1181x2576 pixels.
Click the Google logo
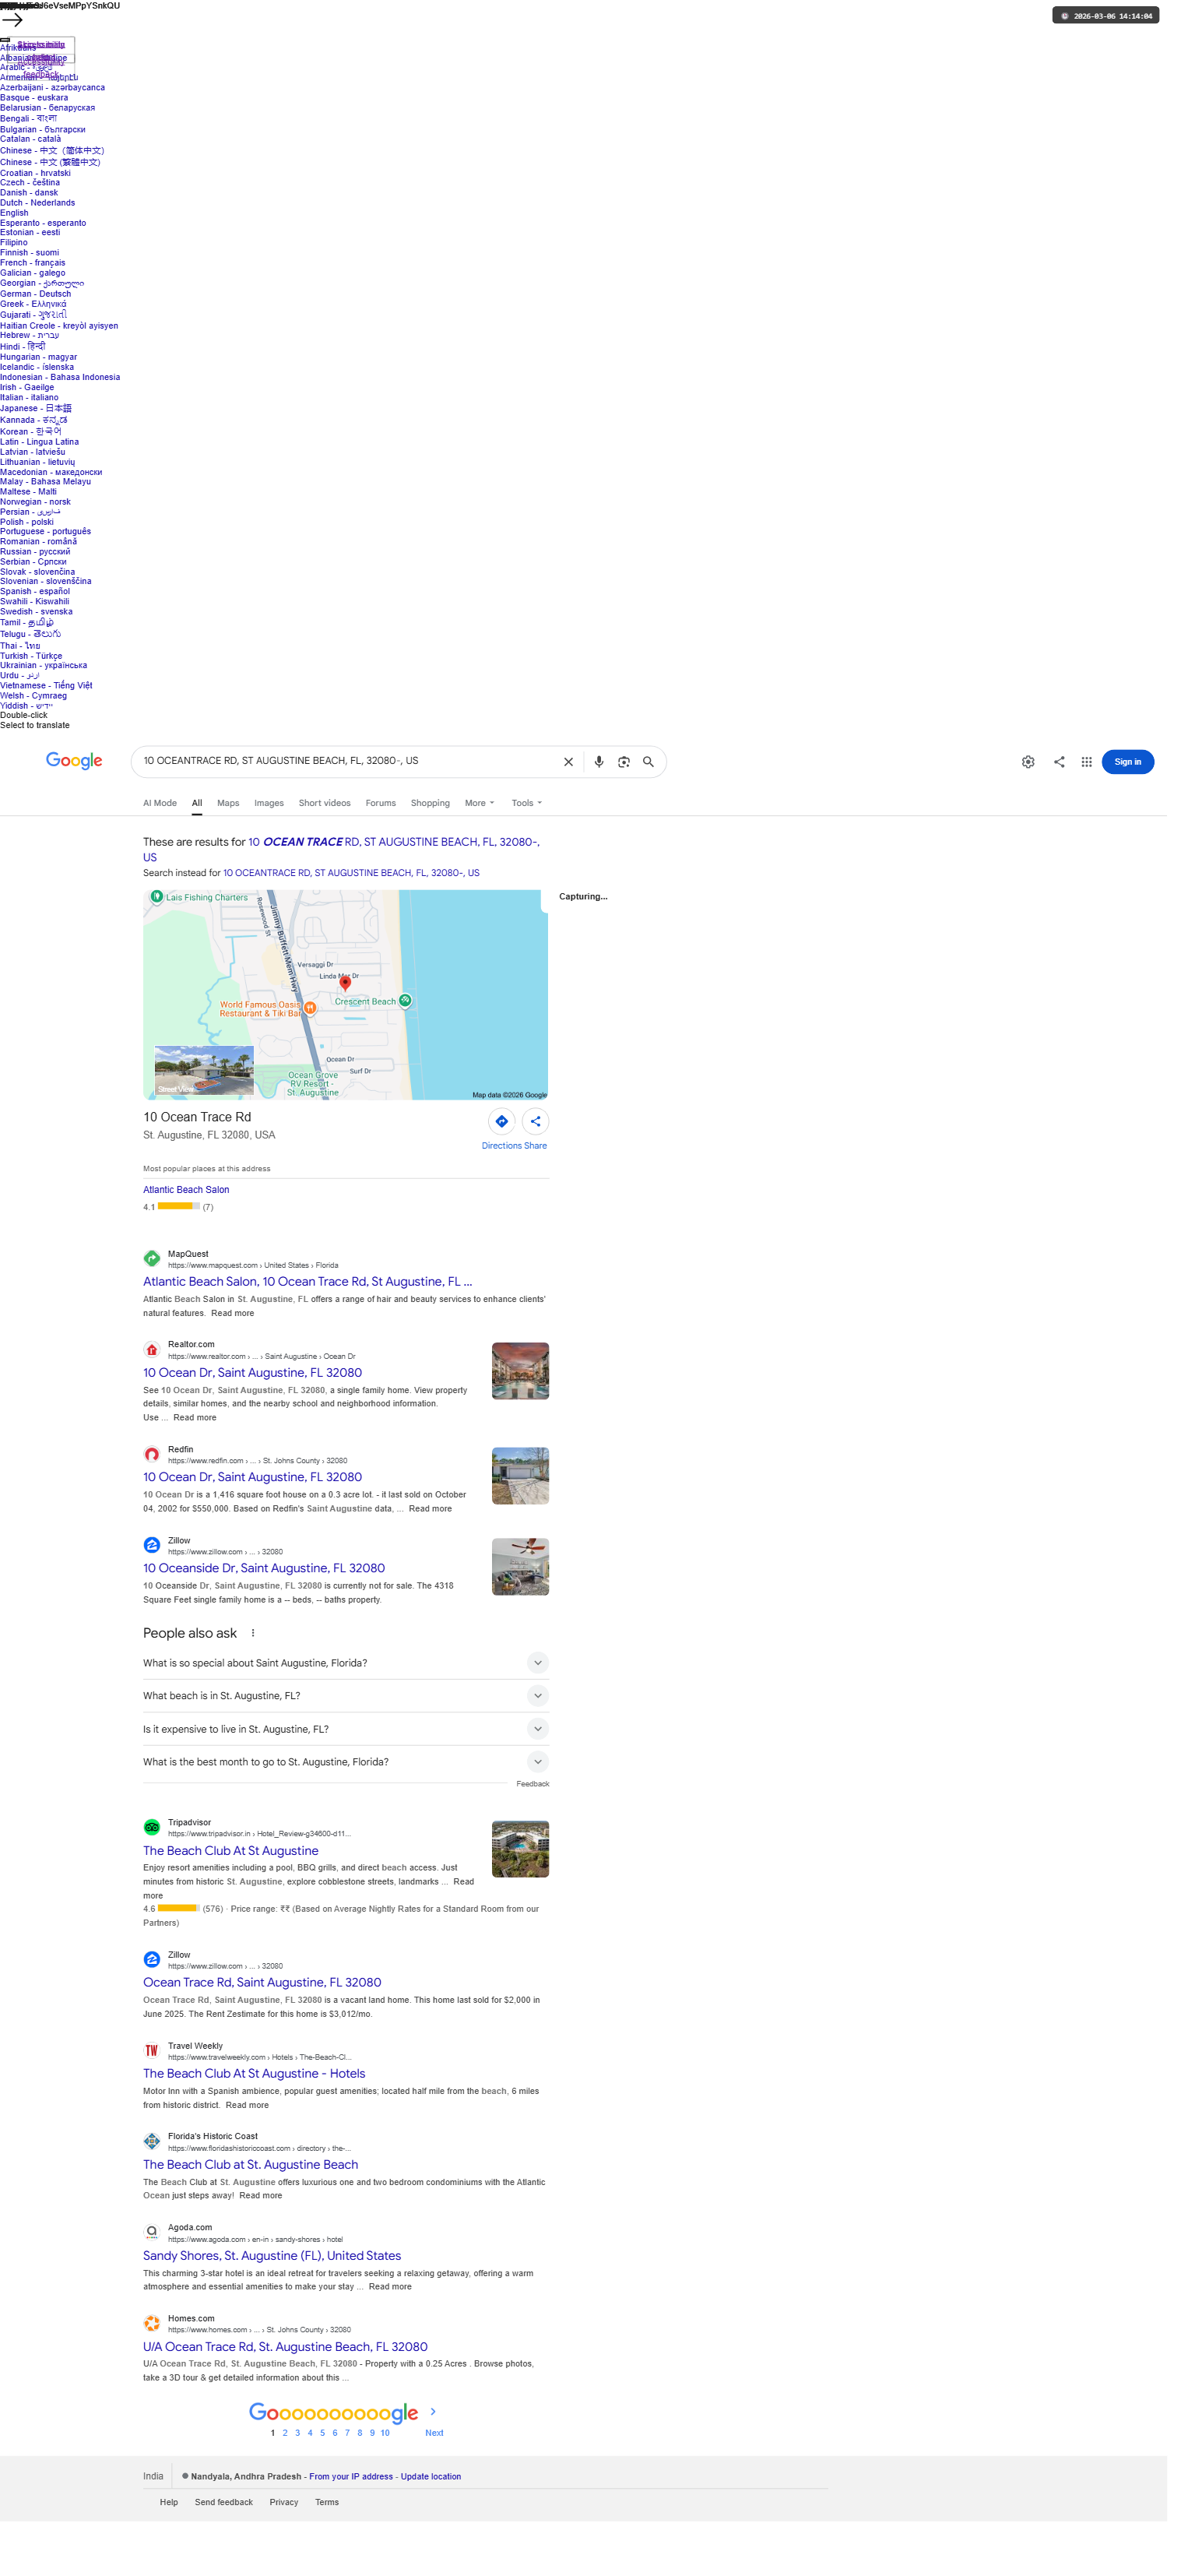click(74, 761)
